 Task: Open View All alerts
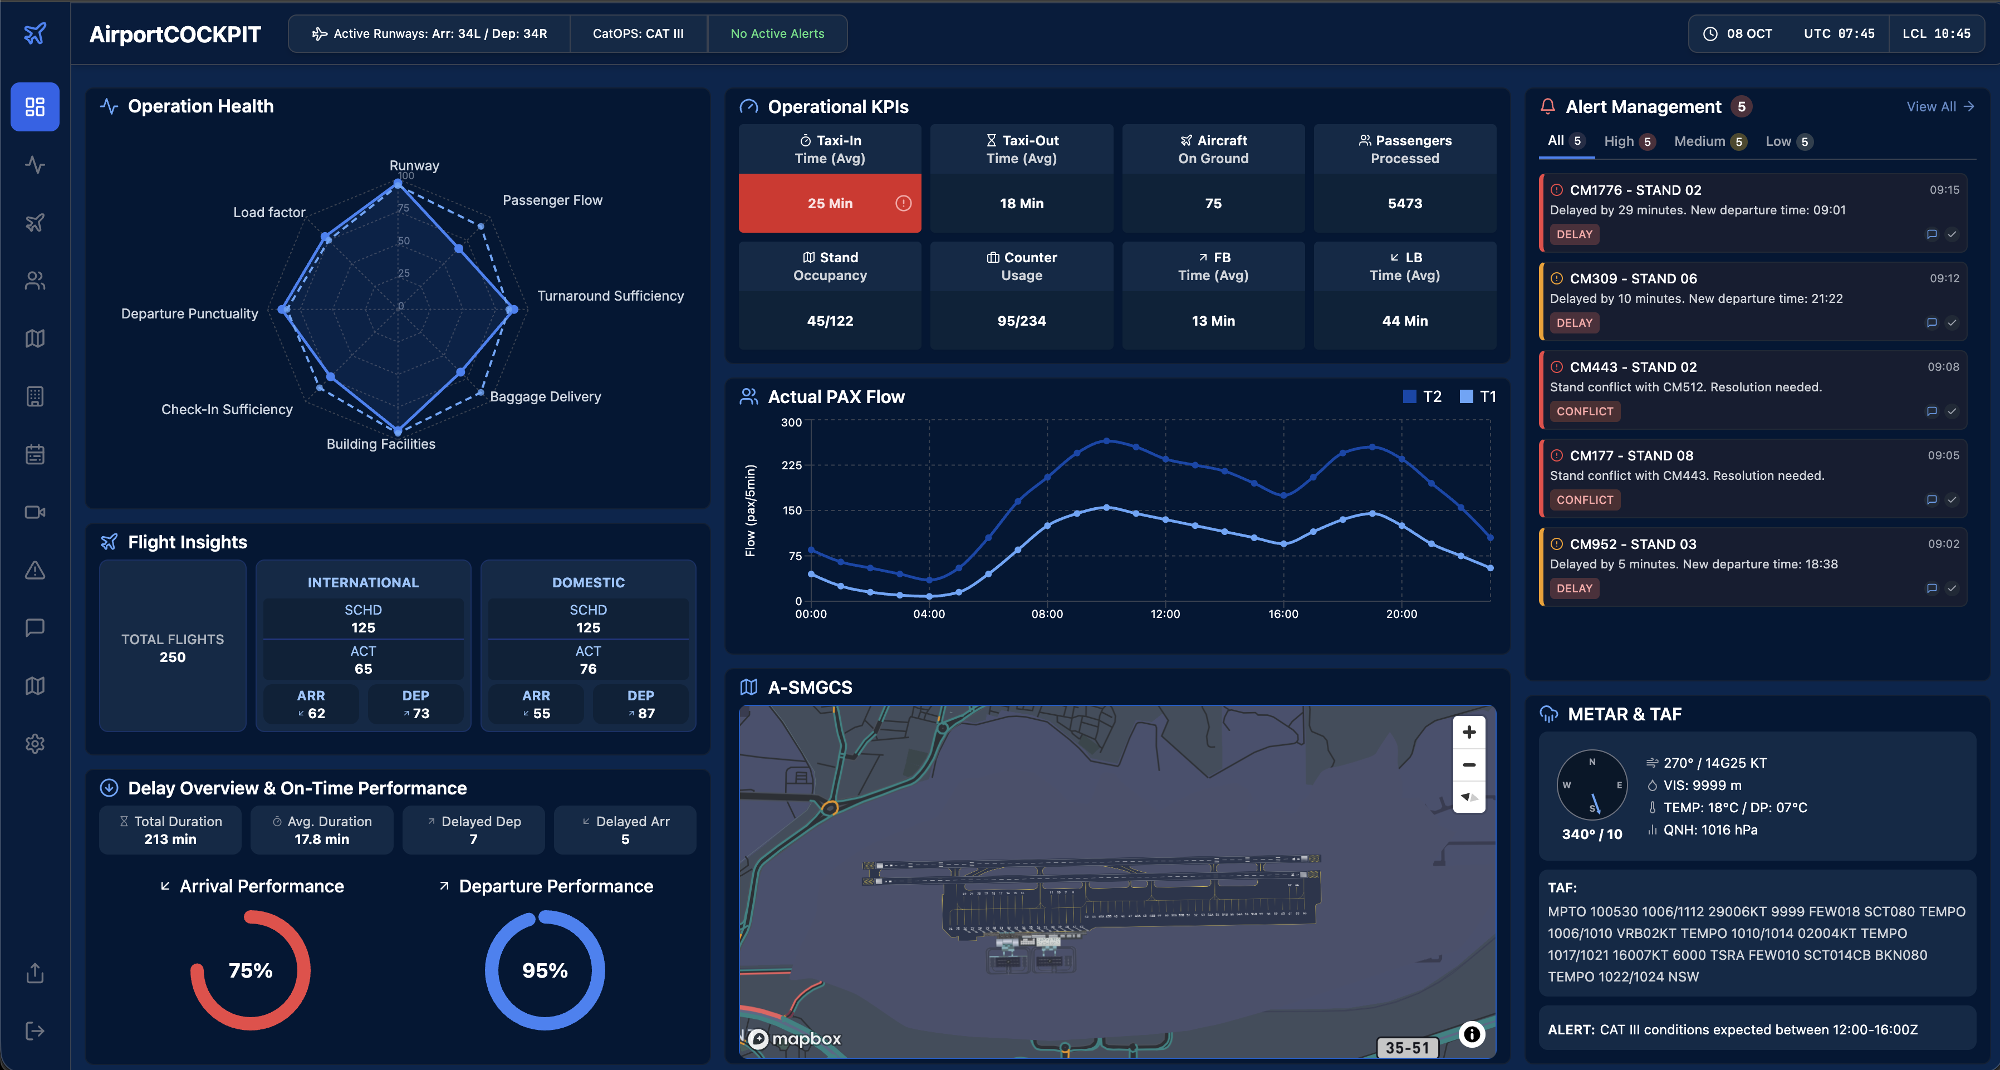point(1939,106)
